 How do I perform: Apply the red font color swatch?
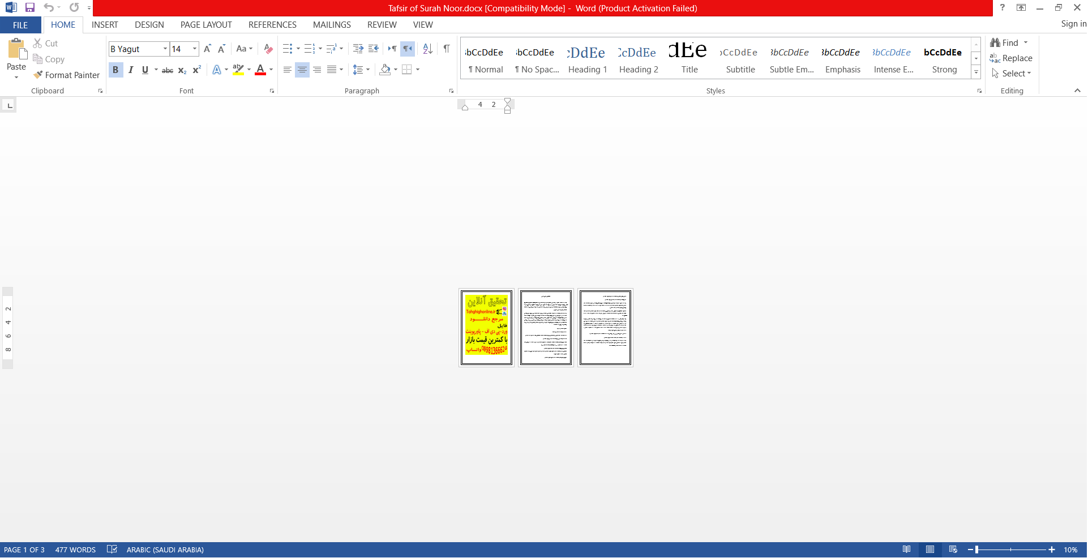coord(260,70)
